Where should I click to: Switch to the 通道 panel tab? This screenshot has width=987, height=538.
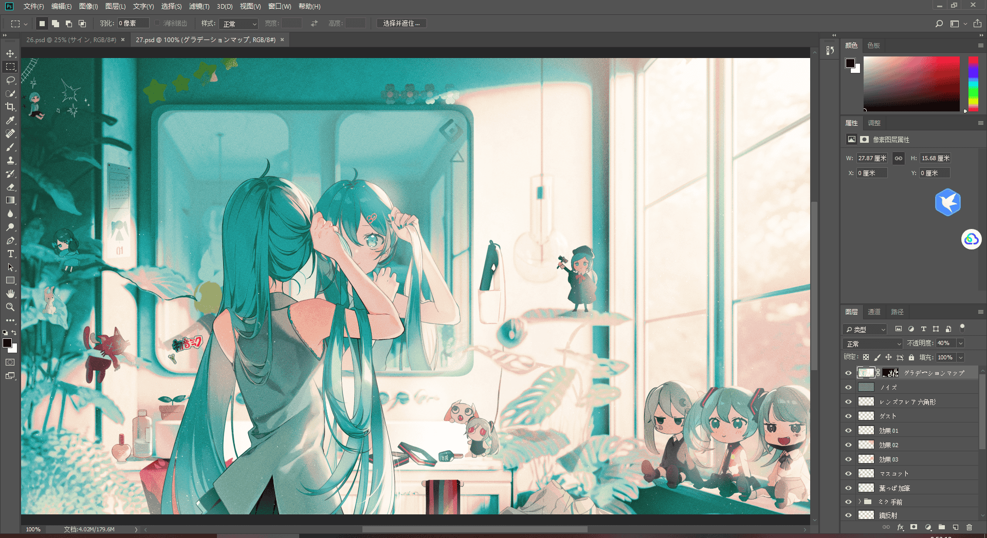pyautogui.click(x=874, y=312)
